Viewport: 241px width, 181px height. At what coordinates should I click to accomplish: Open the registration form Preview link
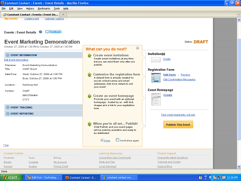pos(185,75)
